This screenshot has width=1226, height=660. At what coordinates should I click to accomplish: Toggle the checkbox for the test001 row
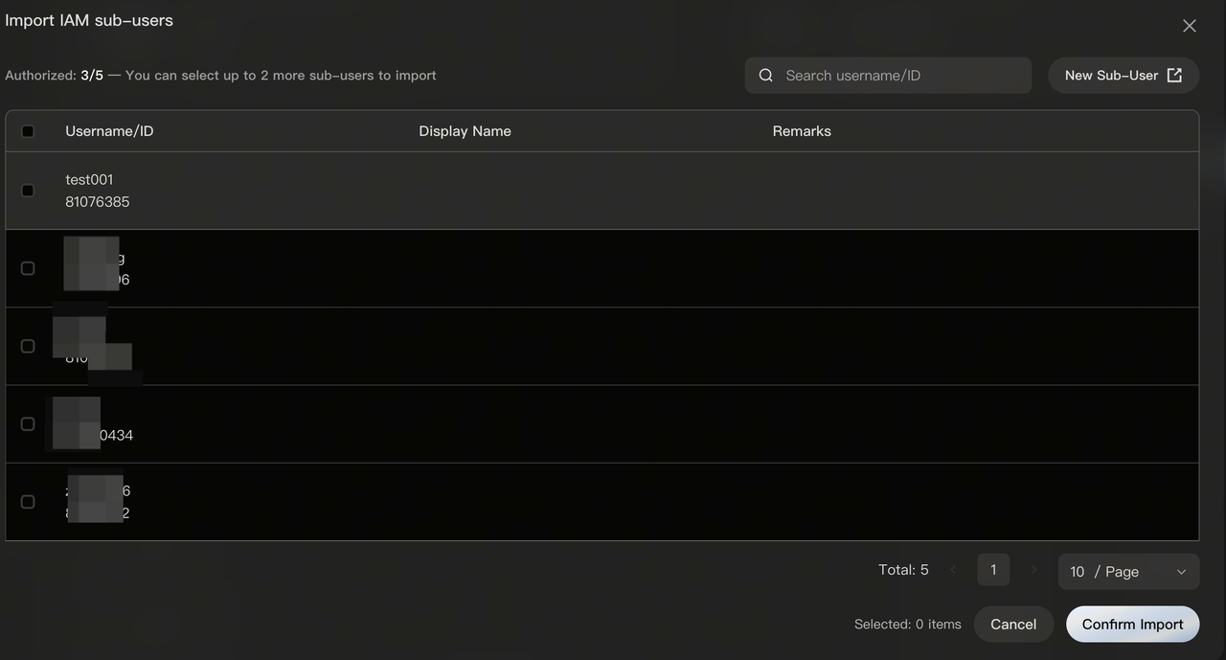pyautogui.click(x=28, y=191)
